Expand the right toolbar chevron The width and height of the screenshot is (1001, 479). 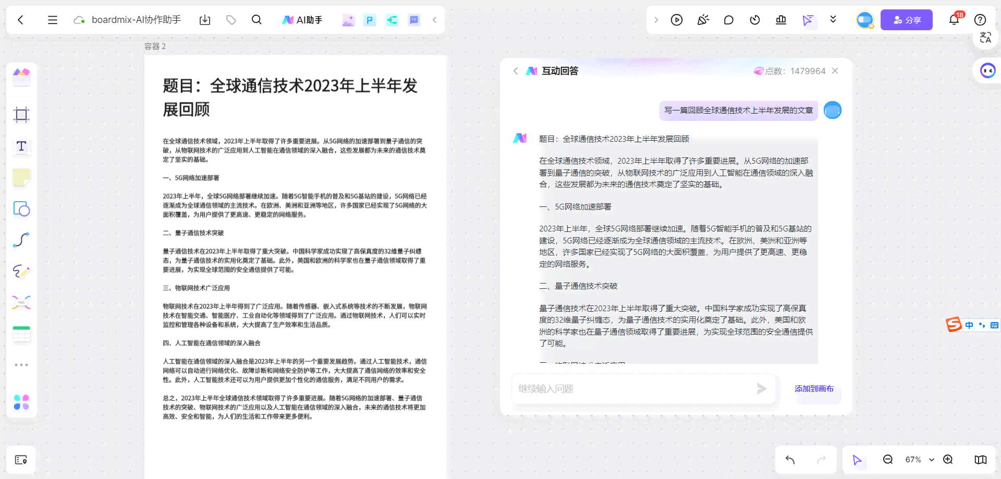click(x=656, y=20)
